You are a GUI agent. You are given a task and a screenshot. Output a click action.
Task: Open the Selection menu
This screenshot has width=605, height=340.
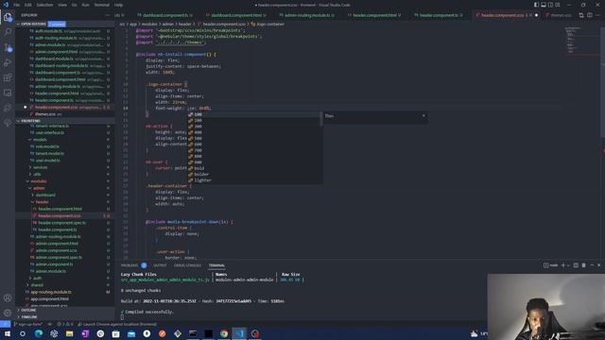(x=44, y=5)
